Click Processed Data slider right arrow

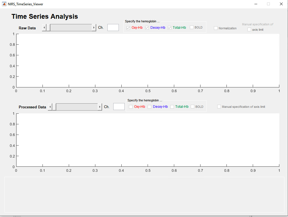100,107
